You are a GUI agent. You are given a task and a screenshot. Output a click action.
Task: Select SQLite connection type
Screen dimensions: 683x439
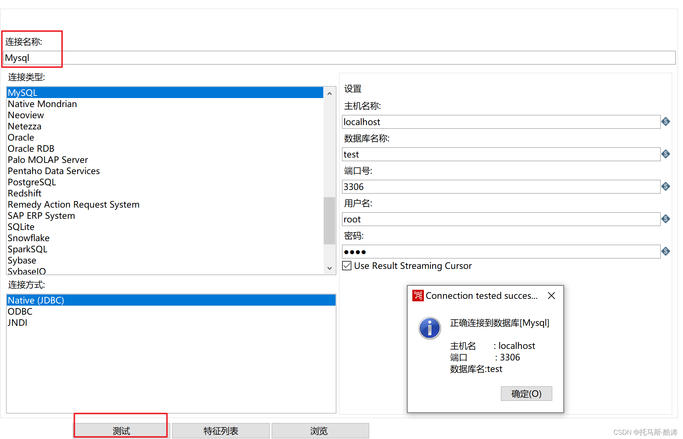click(165, 227)
